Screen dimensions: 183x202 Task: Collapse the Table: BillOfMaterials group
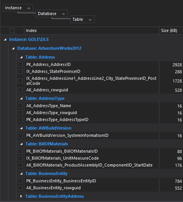pyautogui.click(x=21, y=144)
